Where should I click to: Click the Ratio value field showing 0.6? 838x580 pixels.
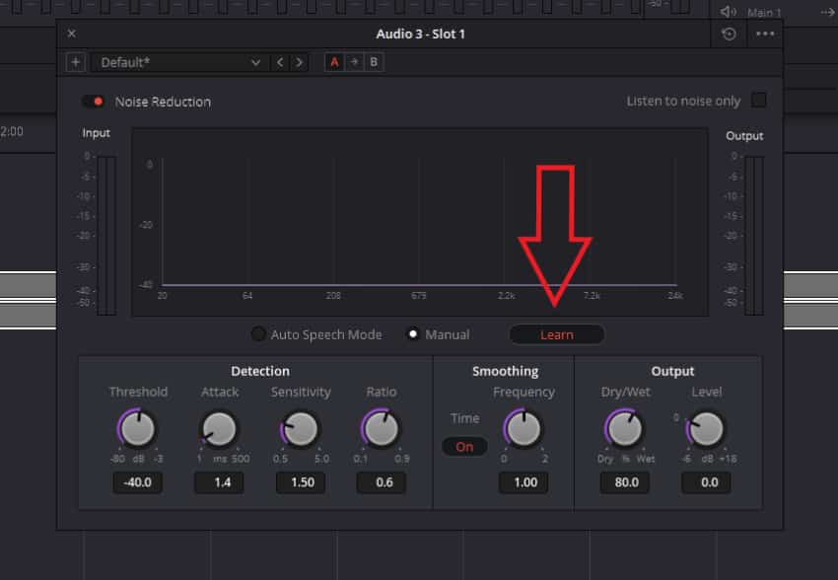(381, 482)
